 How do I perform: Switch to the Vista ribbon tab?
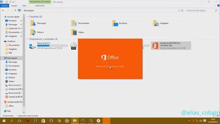24,6
